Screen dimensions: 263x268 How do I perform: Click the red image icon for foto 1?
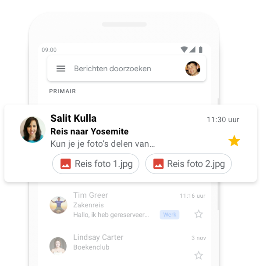(66, 163)
